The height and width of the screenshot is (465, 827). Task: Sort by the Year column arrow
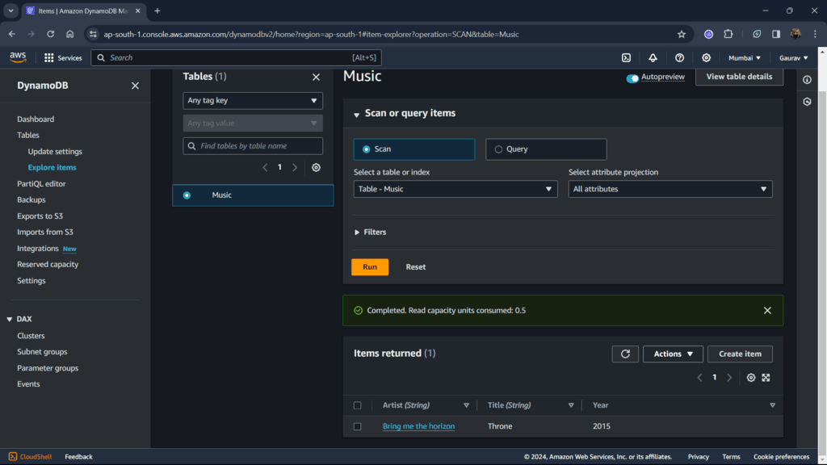[772, 405]
